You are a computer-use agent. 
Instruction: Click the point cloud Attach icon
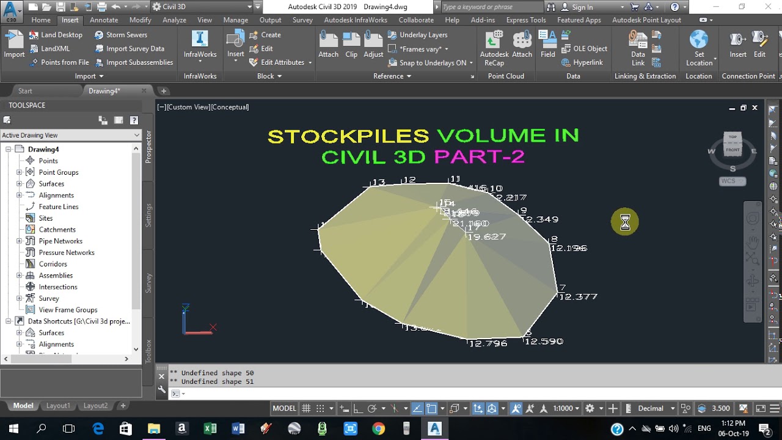(x=522, y=44)
